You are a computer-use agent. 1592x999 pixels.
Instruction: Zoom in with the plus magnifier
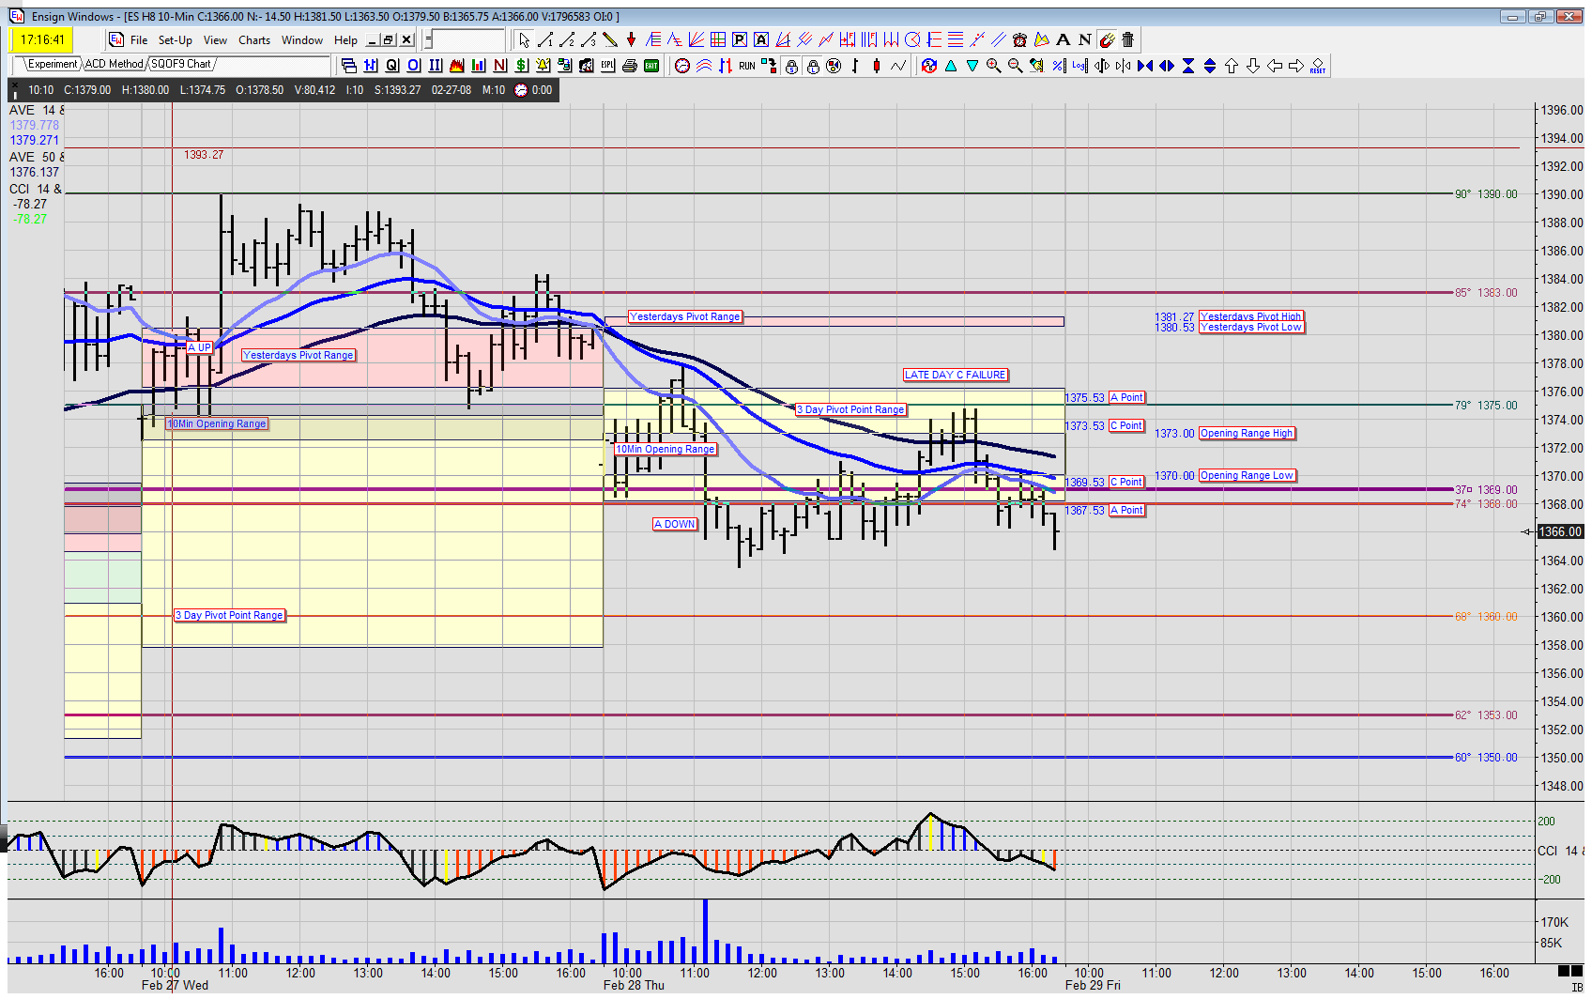(993, 66)
